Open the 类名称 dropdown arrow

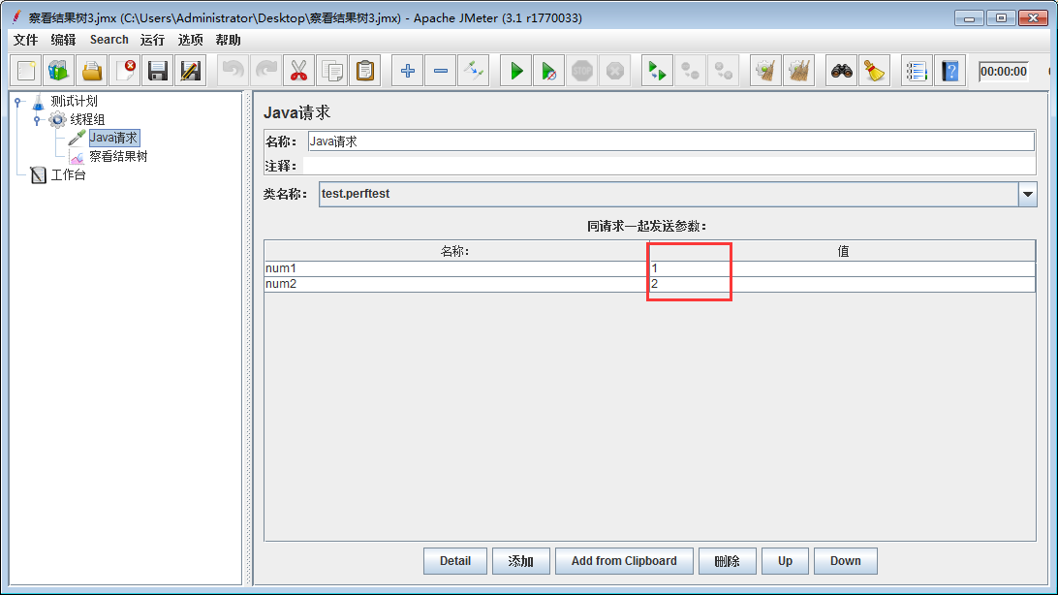[x=1028, y=194]
